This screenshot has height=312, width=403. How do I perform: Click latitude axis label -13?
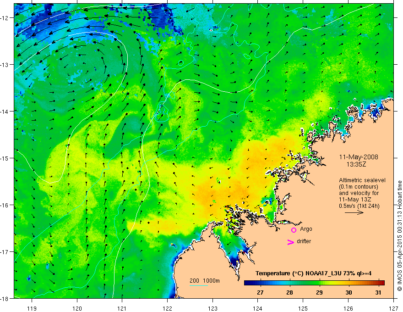coord(5,64)
